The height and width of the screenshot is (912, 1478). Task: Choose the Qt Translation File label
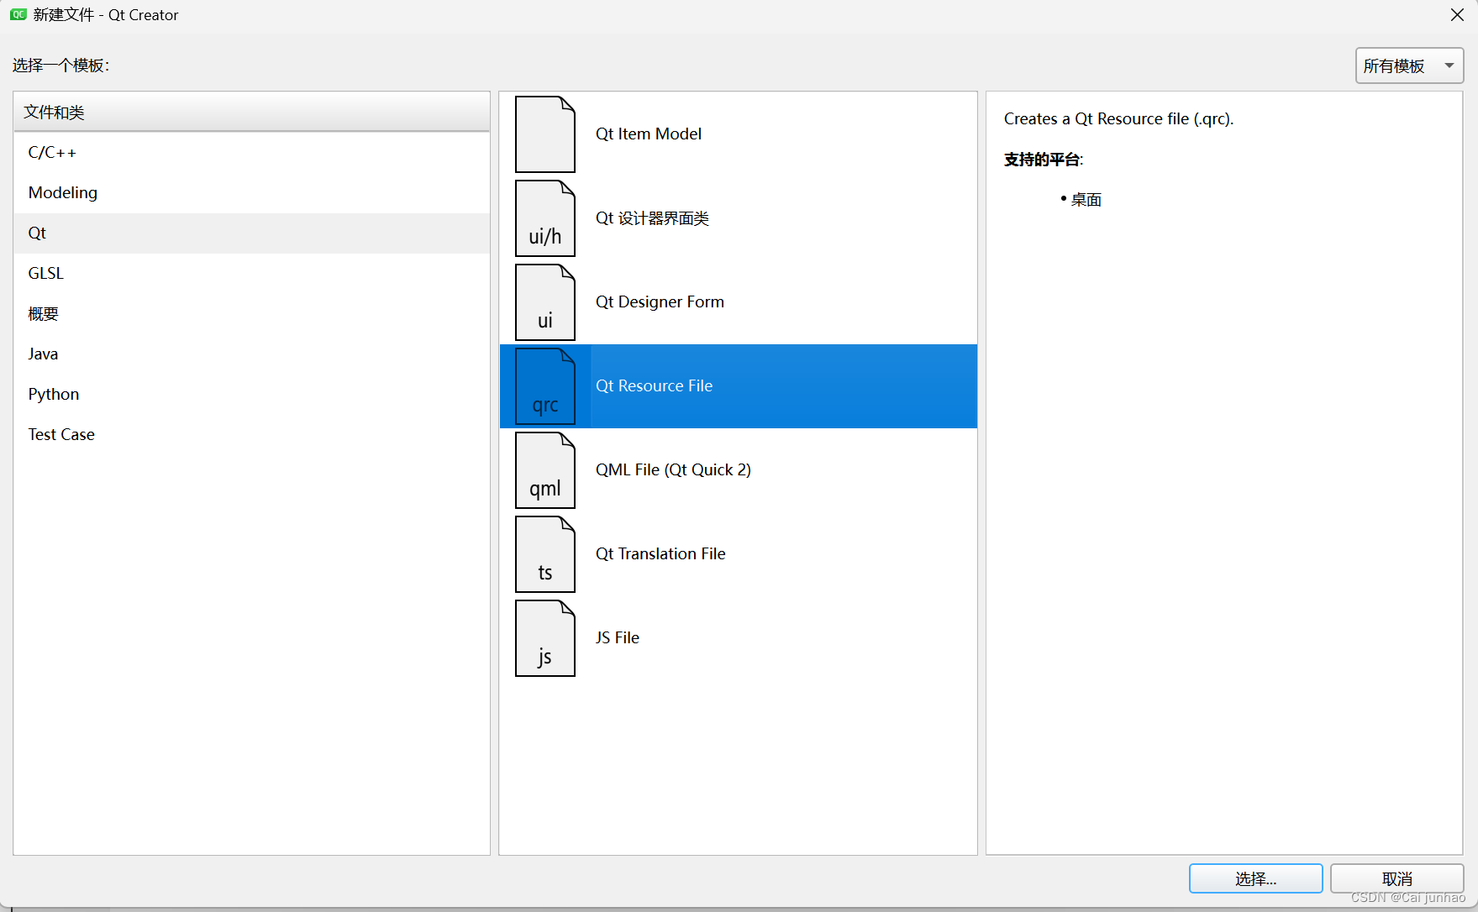click(x=660, y=554)
